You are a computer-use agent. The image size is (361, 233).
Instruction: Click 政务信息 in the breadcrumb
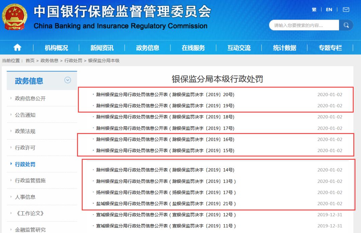(49, 61)
